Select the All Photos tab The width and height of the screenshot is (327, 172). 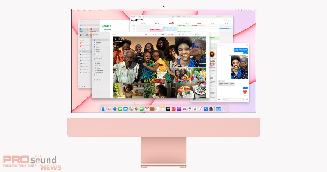tap(171, 34)
